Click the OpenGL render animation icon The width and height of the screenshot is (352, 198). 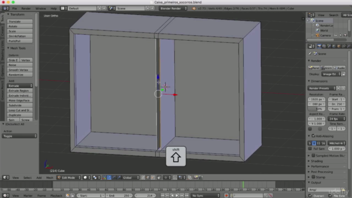(200, 177)
